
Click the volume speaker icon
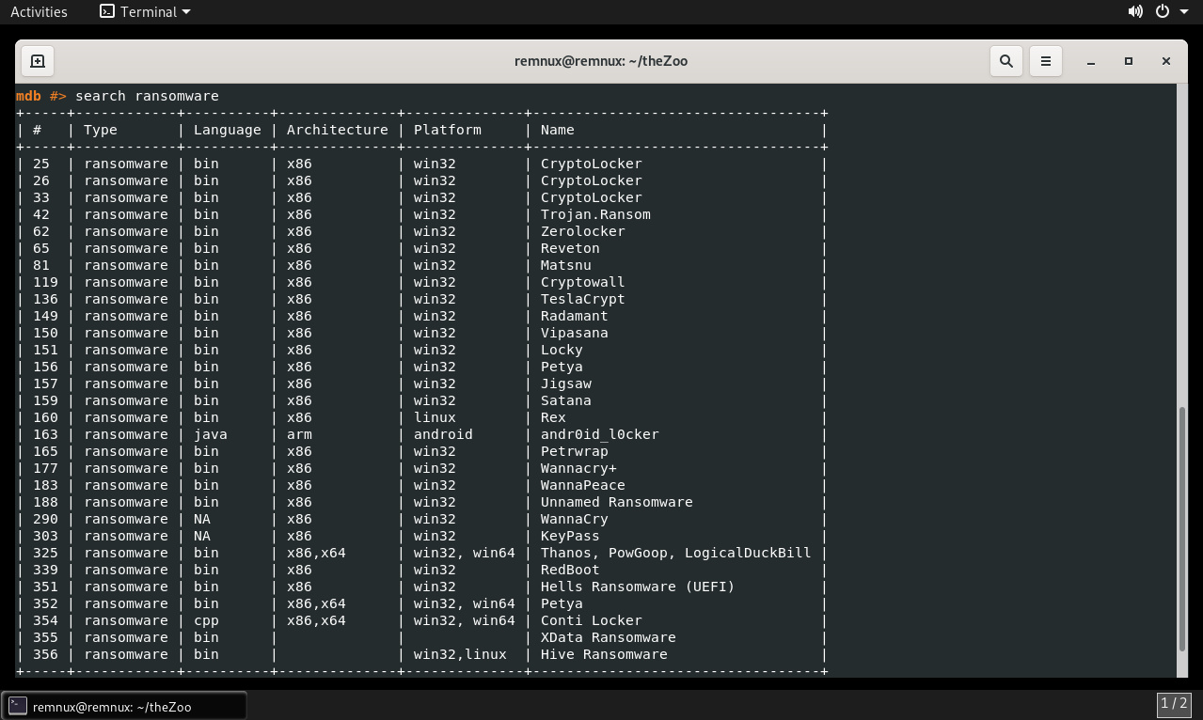pyautogui.click(x=1135, y=11)
